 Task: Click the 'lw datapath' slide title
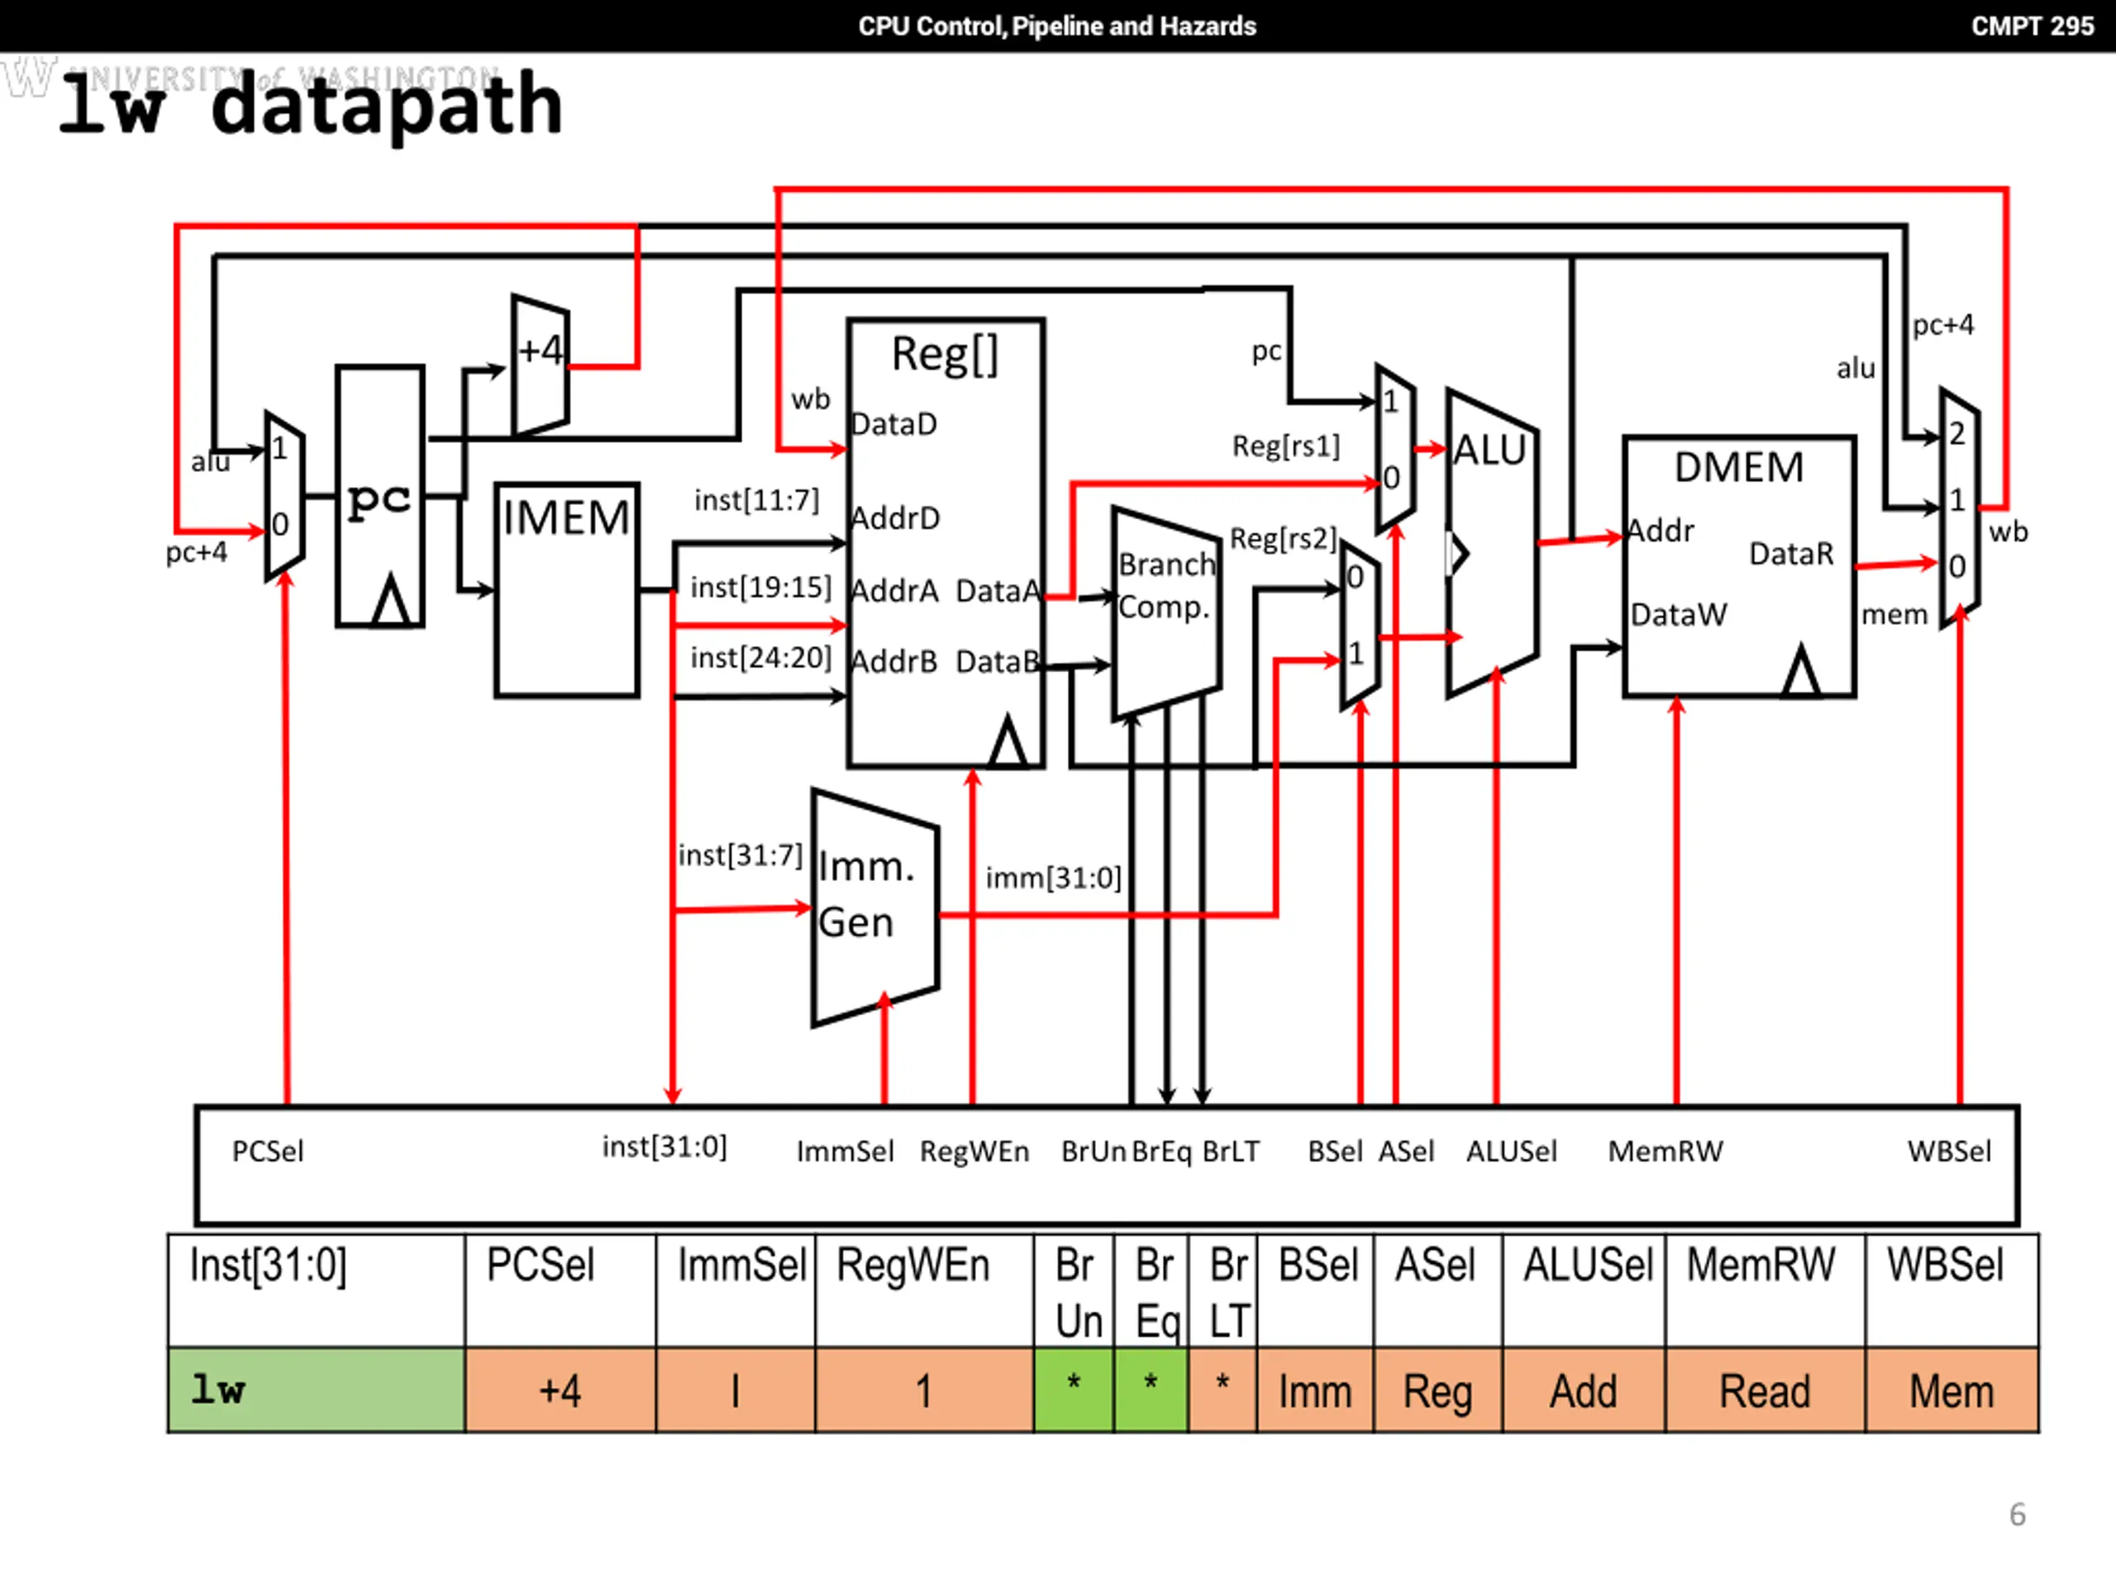tap(311, 104)
